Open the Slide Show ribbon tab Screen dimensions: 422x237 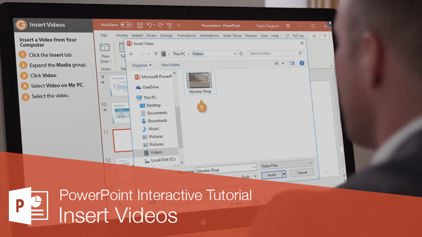[x=232, y=35]
